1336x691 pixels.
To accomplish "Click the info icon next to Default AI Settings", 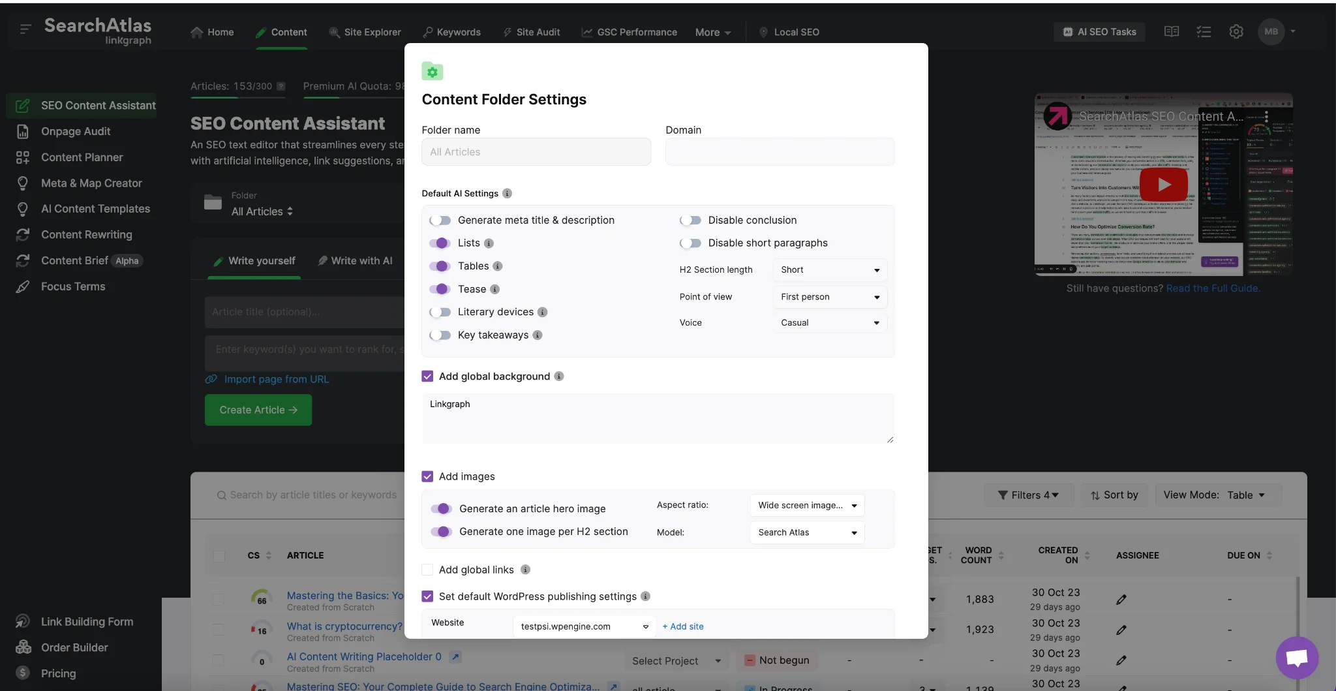I will coord(507,193).
